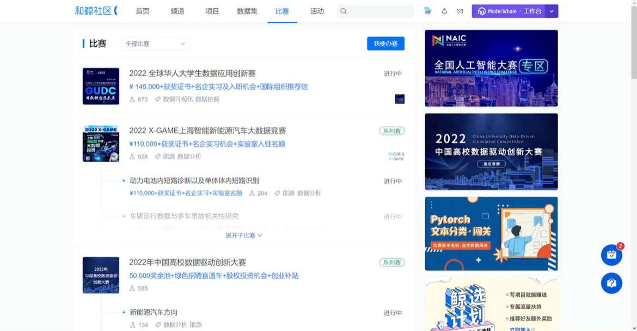Click the 数据挖掘 tag
The height and width of the screenshot is (331, 637).
[207, 99]
